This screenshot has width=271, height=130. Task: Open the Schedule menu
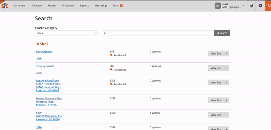click(37, 5)
